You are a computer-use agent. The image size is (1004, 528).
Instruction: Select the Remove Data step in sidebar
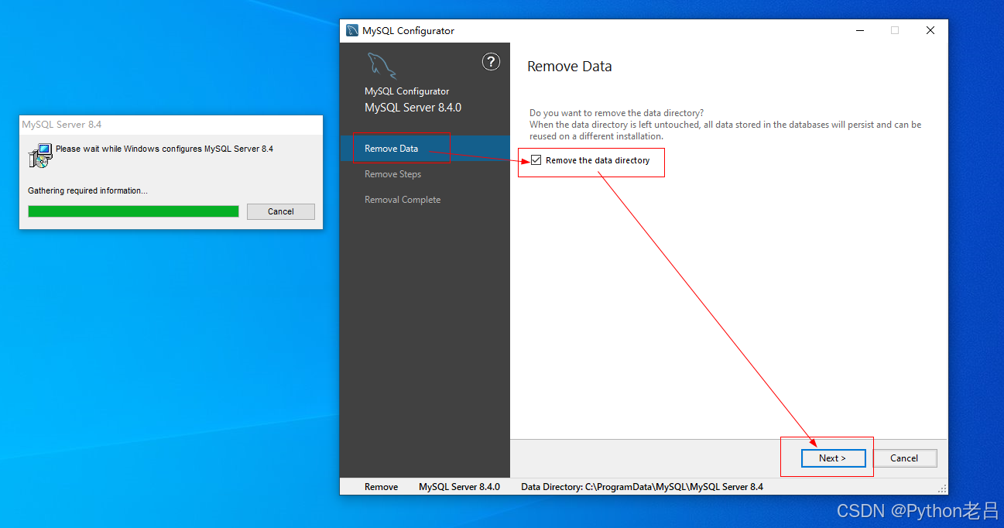point(425,149)
